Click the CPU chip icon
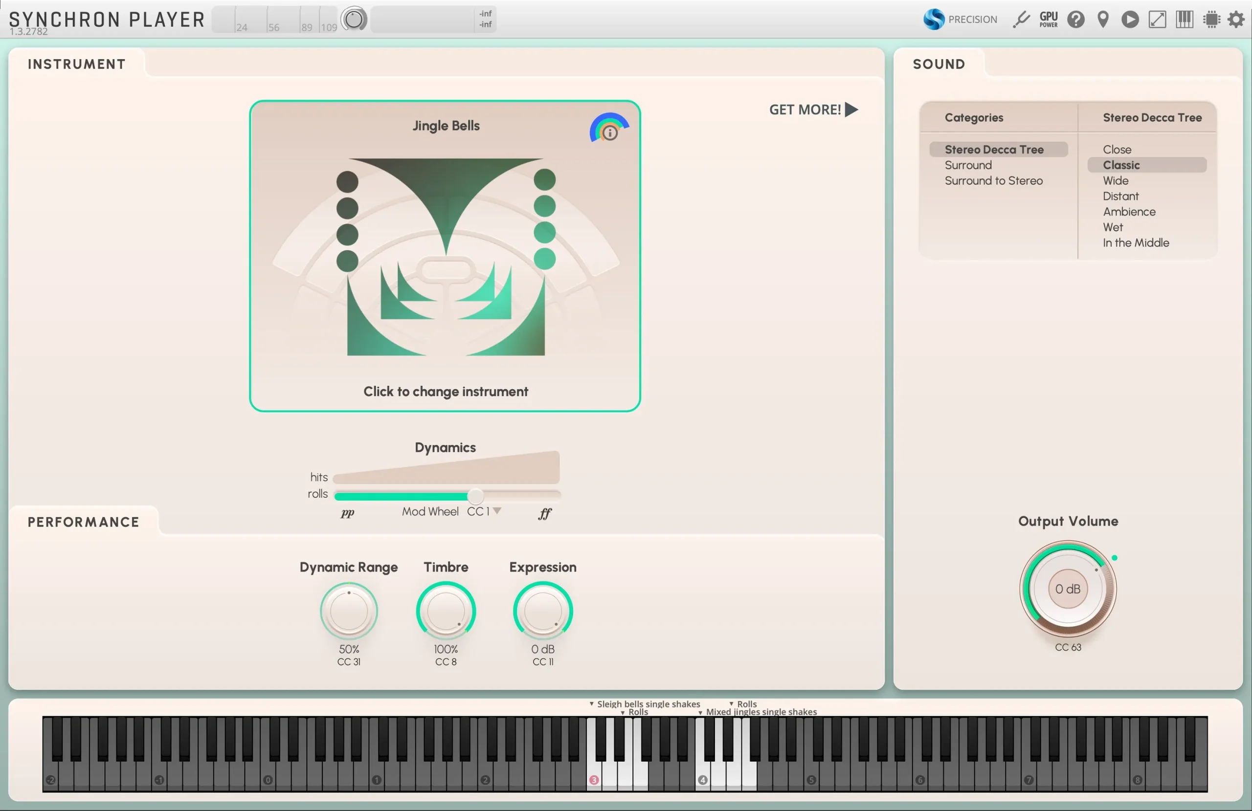 click(x=1211, y=20)
